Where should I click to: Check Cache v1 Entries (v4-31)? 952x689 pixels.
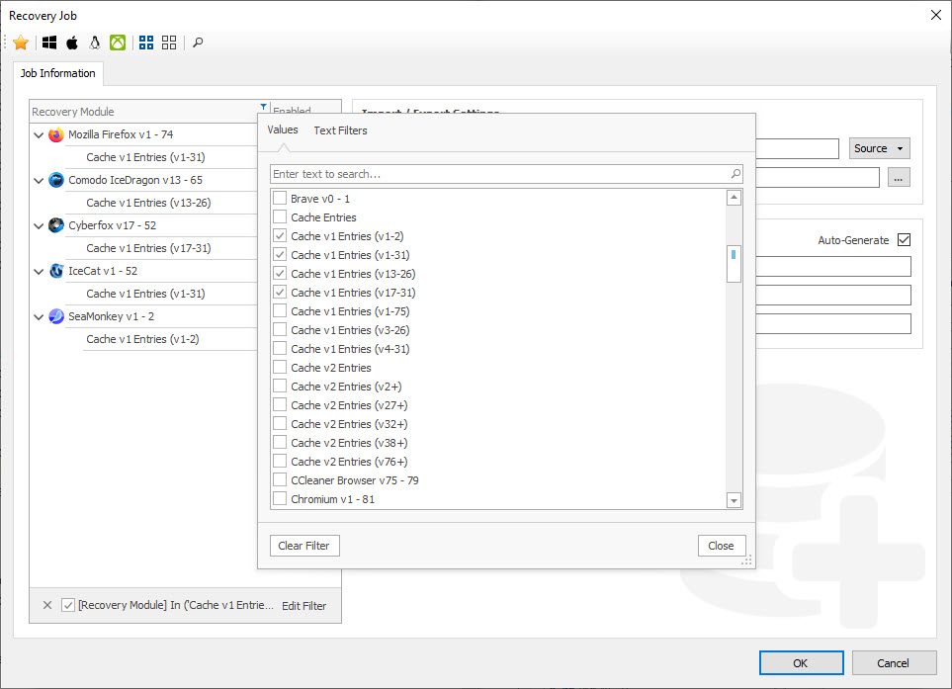tap(280, 349)
